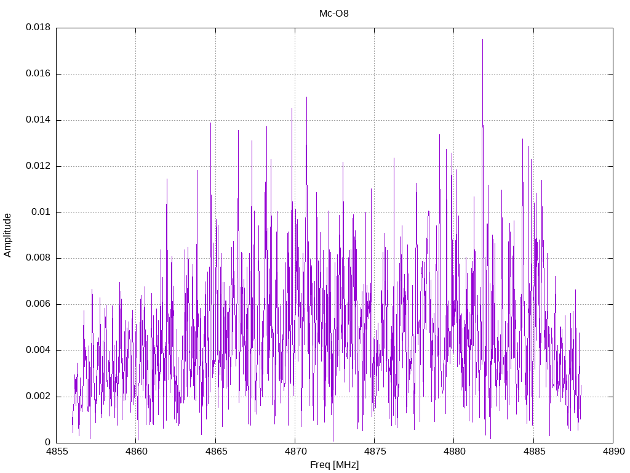
Task: Click the 4870 x-axis tick label
Action: pos(295,451)
